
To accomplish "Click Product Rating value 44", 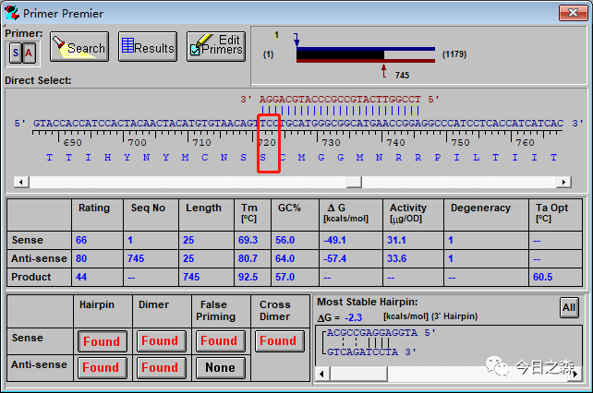I will (81, 277).
